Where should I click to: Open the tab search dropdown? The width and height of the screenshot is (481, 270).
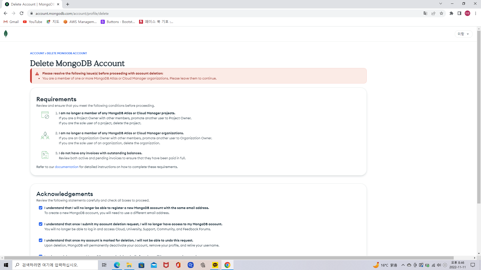[x=440, y=4]
